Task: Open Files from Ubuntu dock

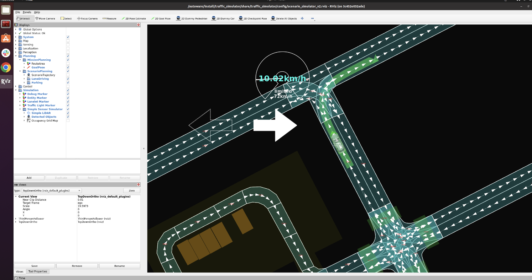Action: click(x=6, y=10)
